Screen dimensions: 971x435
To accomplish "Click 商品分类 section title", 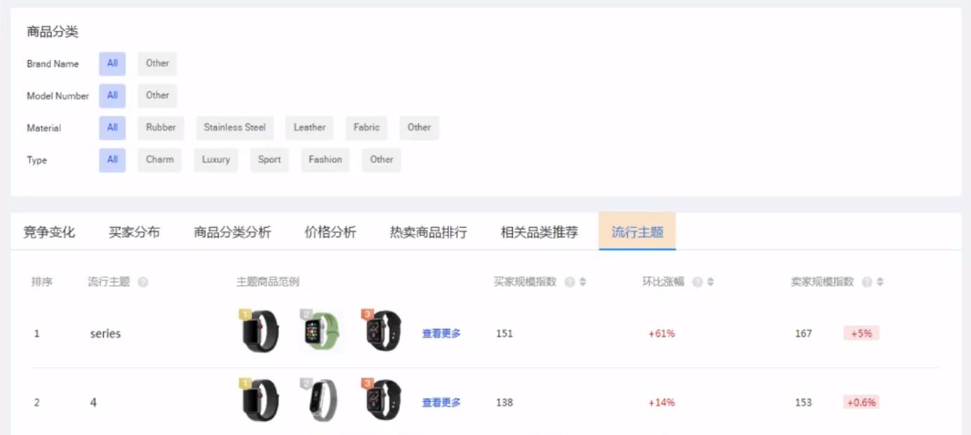I will point(53,32).
